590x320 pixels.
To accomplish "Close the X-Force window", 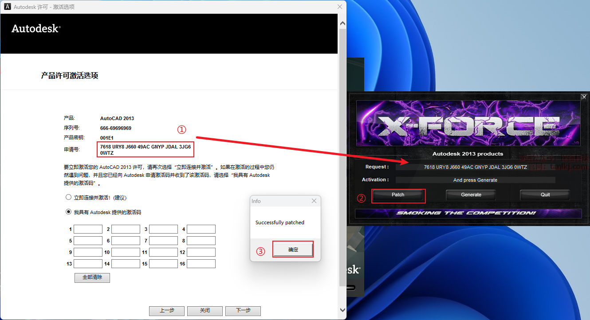I will point(584,97).
